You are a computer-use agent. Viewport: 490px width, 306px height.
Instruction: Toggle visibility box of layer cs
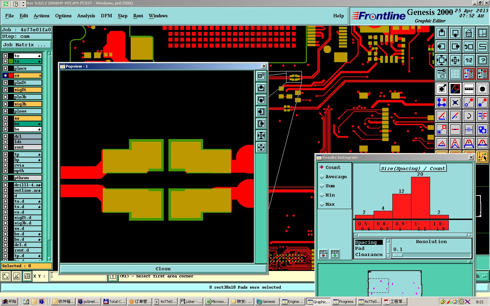(x=5, y=75)
